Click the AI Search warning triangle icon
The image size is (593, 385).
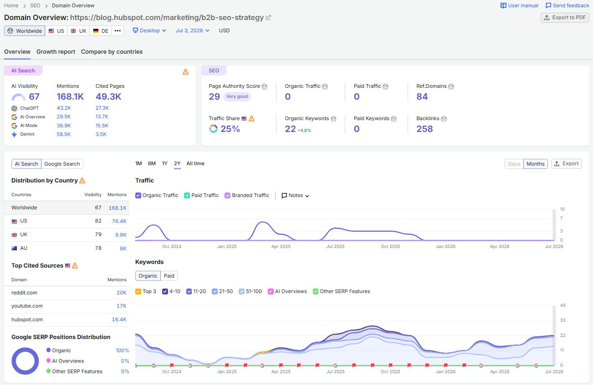point(185,71)
